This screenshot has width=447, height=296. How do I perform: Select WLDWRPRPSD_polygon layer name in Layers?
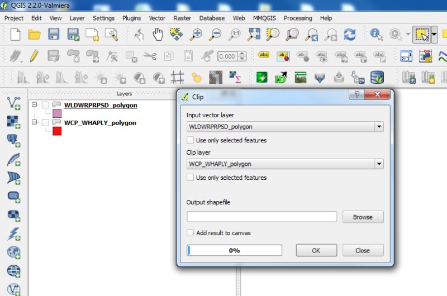click(x=101, y=105)
